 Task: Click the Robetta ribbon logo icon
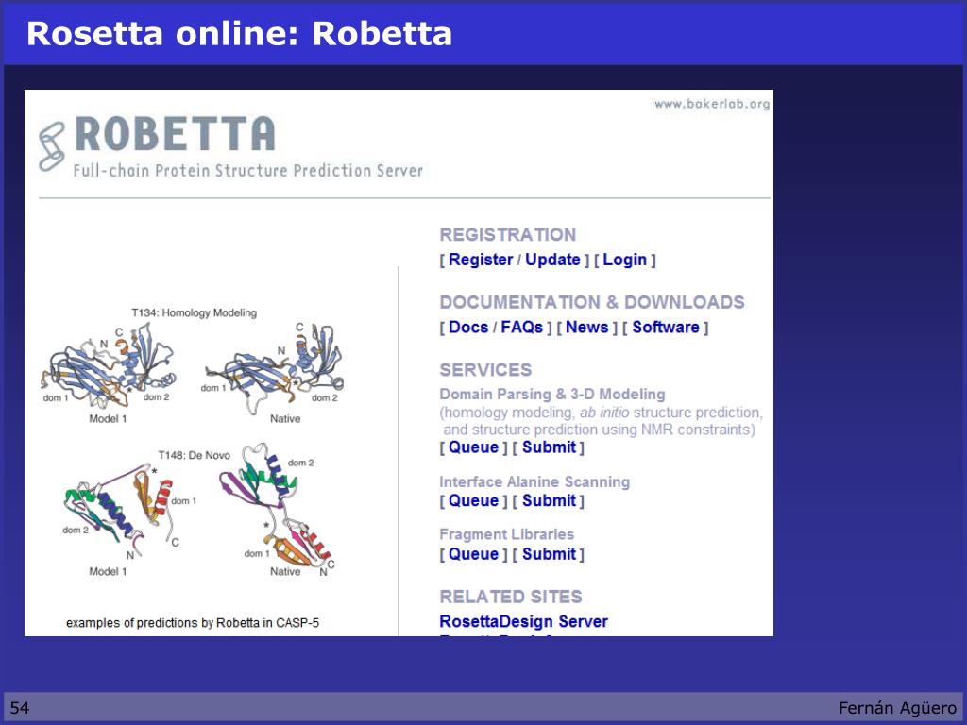pos(52,146)
